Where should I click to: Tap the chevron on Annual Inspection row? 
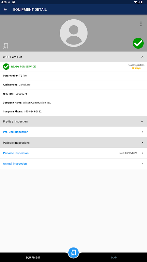coord(142,163)
